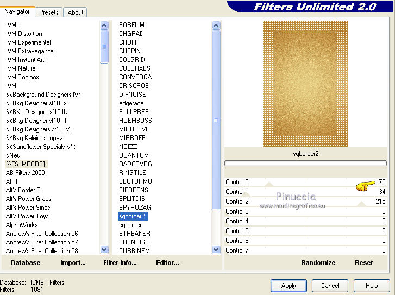Select AB Filters 2000 category
Viewport: 395px width, 295px height.
point(25,173)
